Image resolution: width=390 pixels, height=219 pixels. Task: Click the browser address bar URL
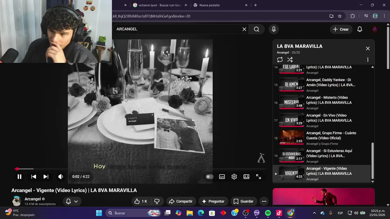point(151,16)
